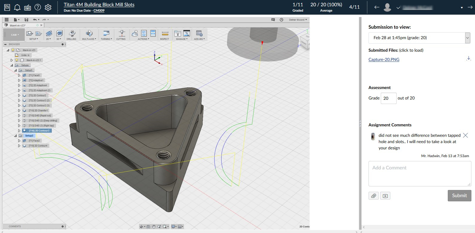Open the Capture-20.PNG file link
The image size is (475, 233).
(x=384, y=59)
